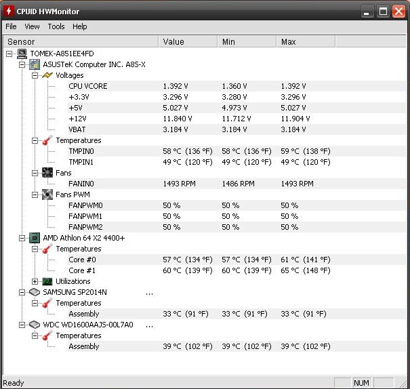Click the HWMonitor lightning bolt title icon

(8, 11)
